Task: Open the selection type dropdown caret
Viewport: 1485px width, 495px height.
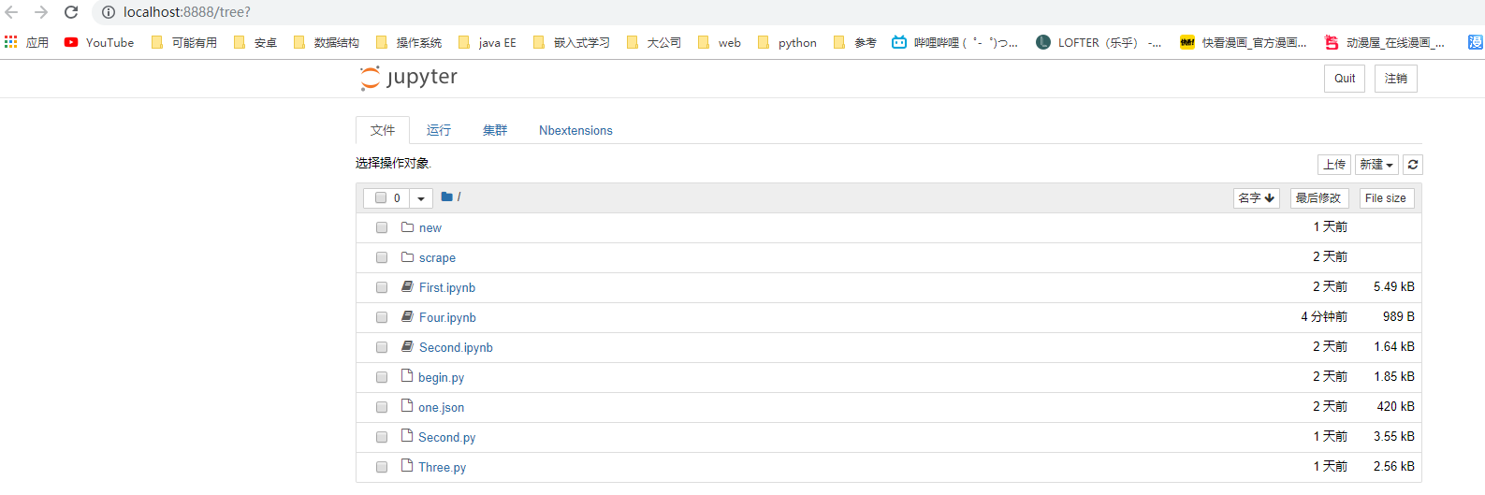Action: 421,198
